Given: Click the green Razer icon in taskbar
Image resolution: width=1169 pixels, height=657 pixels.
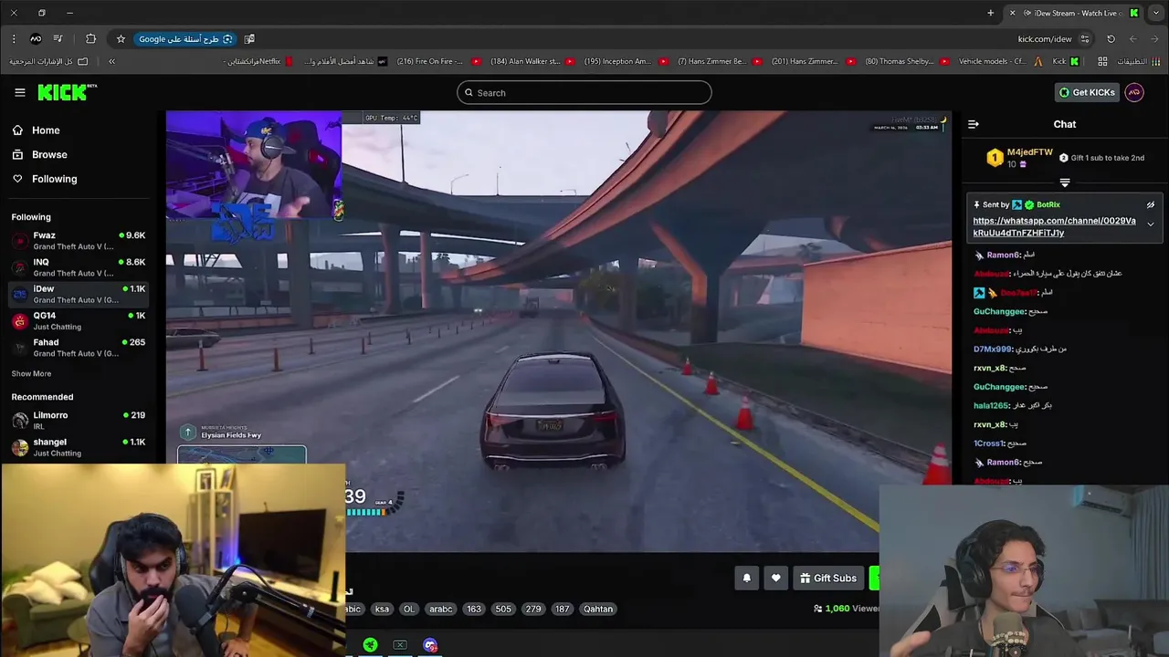Looking at the screenshot, I should tap(370, 645).
